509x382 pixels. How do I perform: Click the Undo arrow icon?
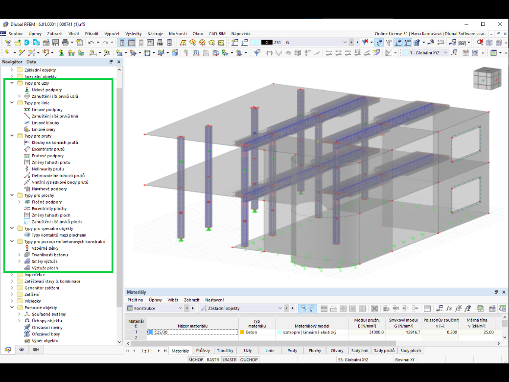[91, 43]
